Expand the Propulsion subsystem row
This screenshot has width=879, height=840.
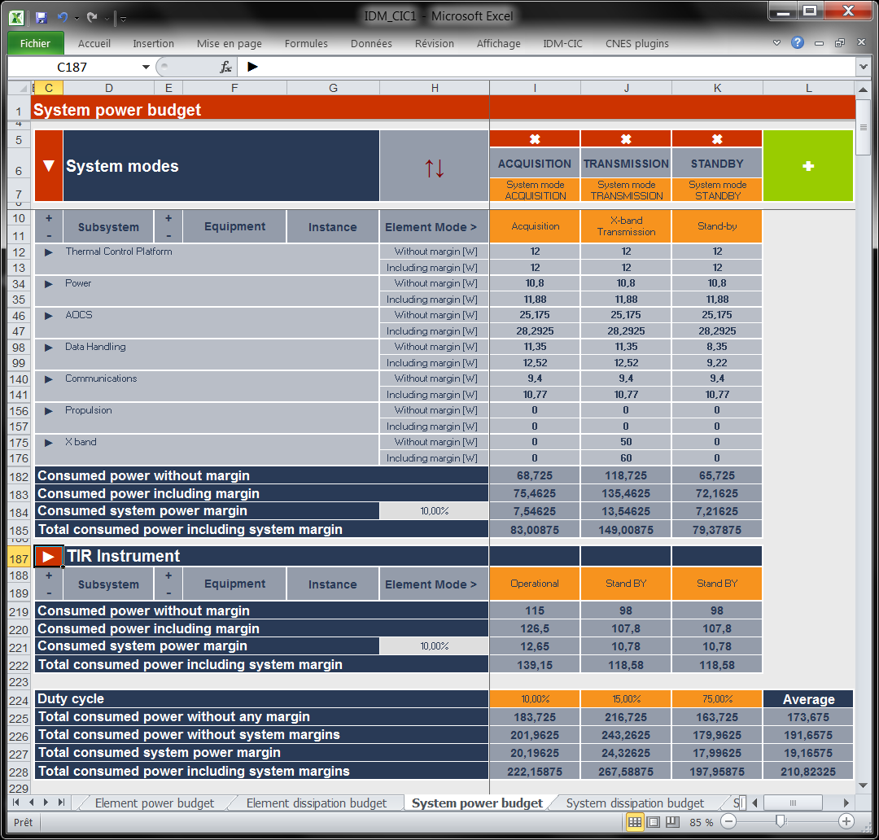coord(47,410)
